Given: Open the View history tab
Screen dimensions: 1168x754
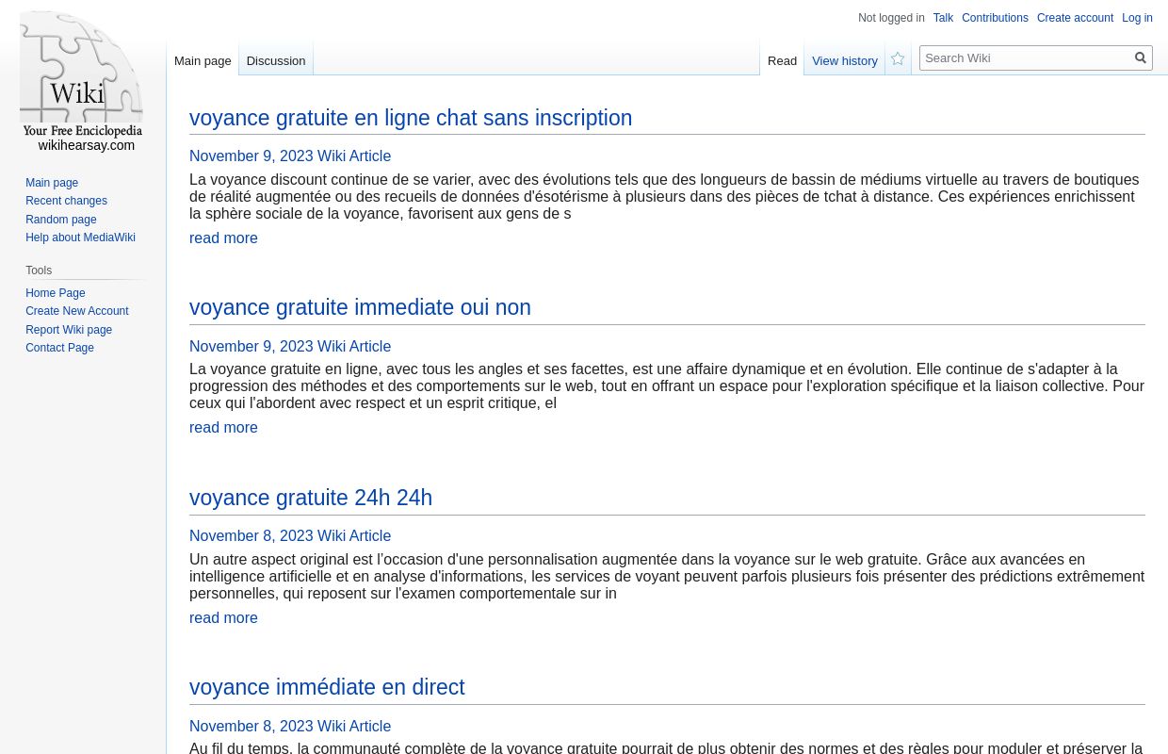Looking at the screenshot, I should tap(844, 60).
